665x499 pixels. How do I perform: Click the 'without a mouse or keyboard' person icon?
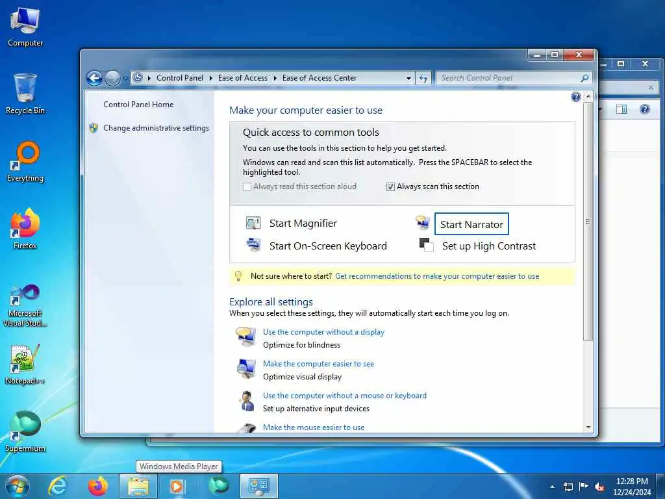246,400
